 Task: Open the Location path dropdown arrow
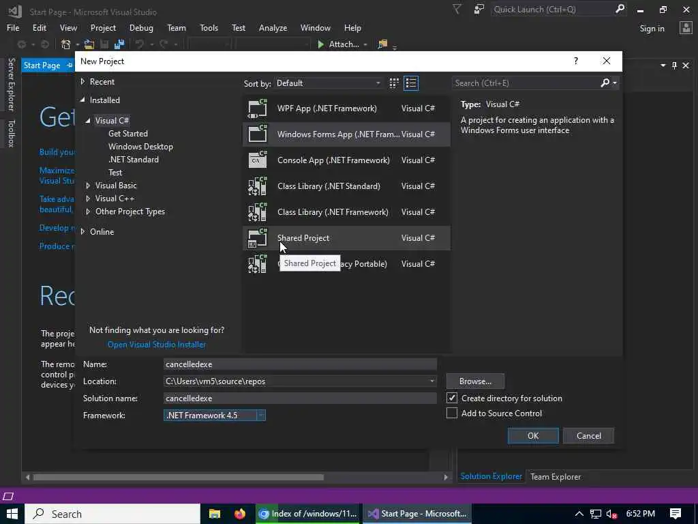coord(431,381)
